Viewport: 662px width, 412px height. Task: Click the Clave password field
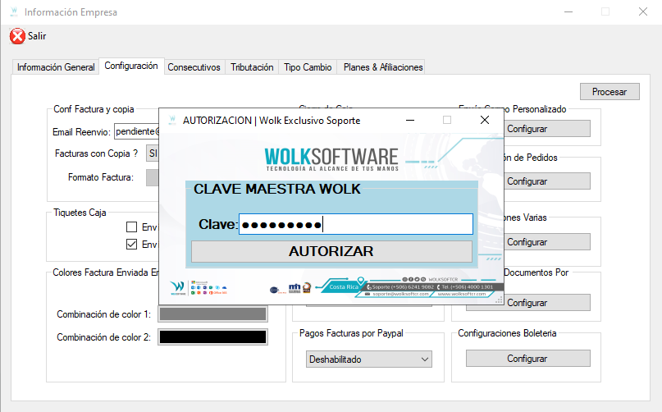click(356, 224)
